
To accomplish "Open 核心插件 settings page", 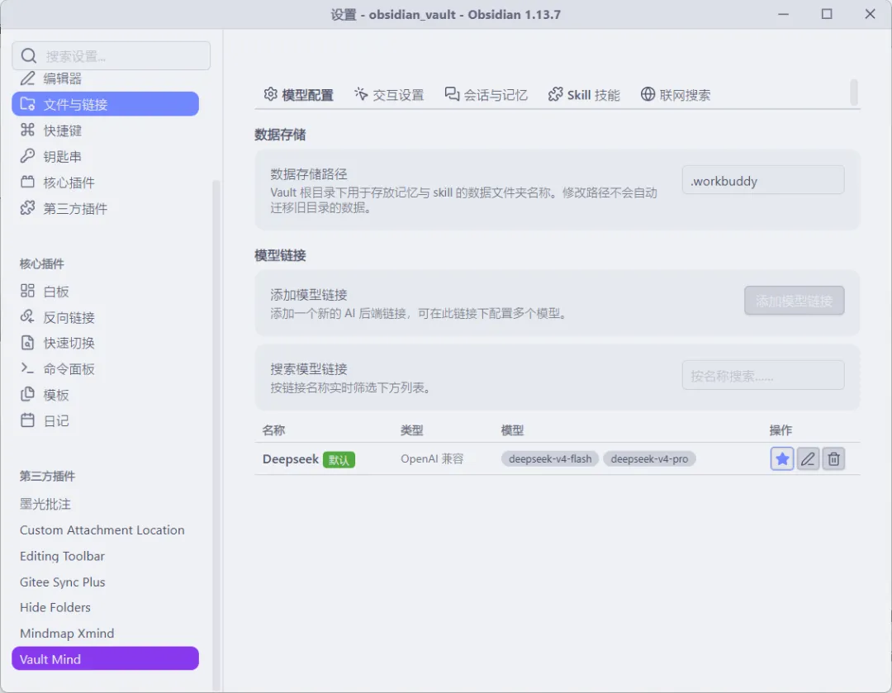I will [x=105, y=182].
